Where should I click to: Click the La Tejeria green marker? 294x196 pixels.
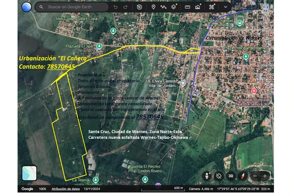(96, 180)
